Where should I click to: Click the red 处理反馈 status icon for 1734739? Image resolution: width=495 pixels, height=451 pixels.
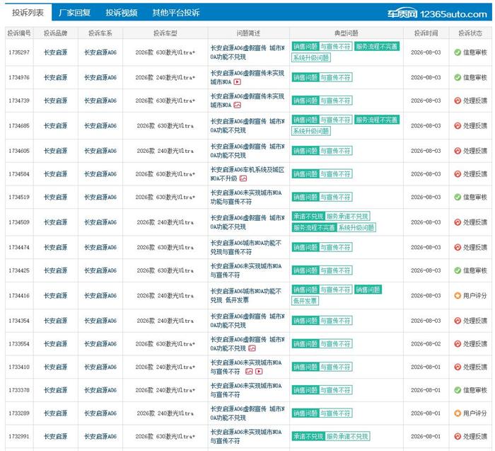[458, 101]
